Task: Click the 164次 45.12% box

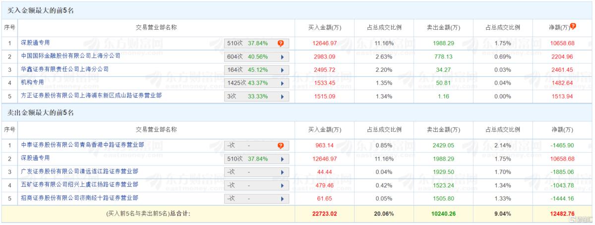Action: pyautogui.click(x=256, y=70)
